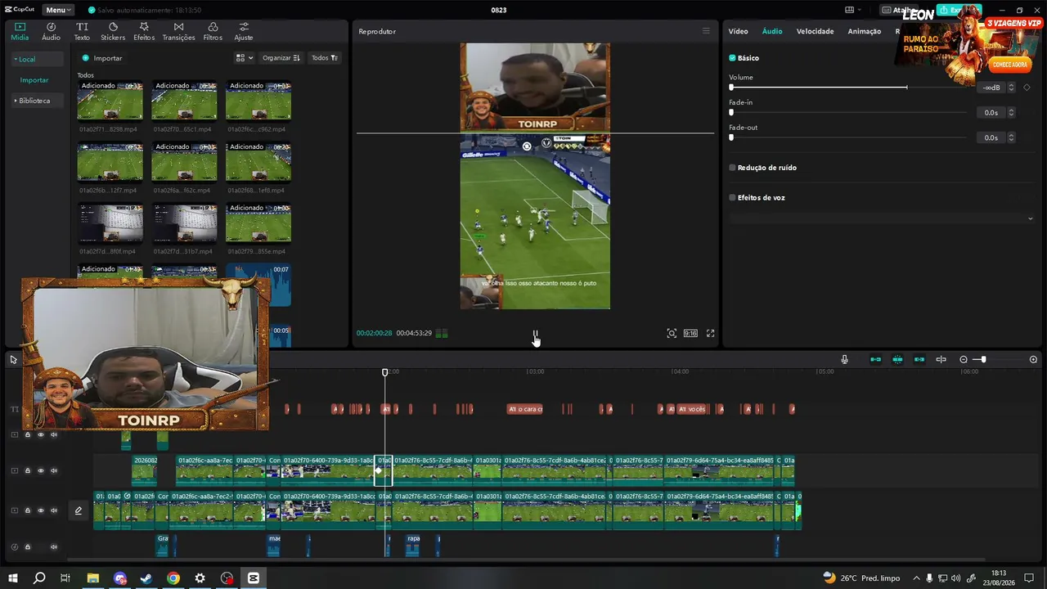Toggle auto snapping on timeline
Viewport: 1047px width, 589px height.
click(x=897, y=359)
